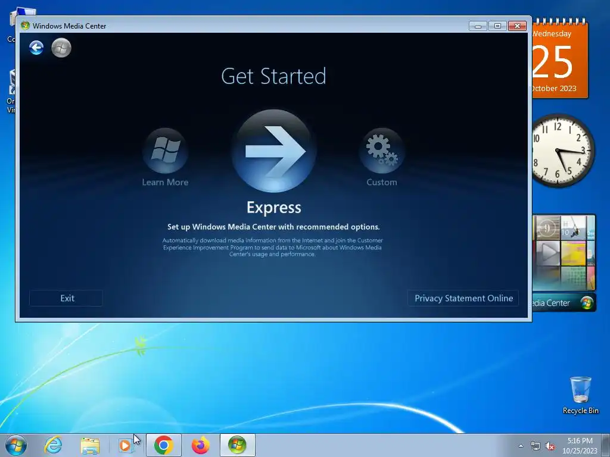
Task: Click the Media Center gadget label bar
Action: coord(564,303)
